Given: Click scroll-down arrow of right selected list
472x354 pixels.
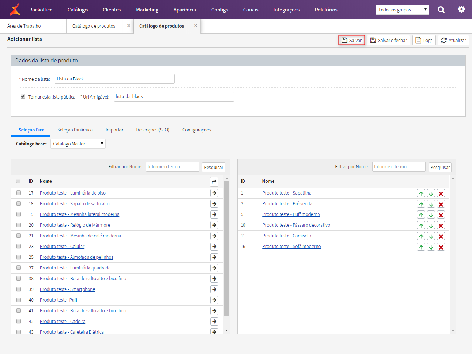Looking at the screenshot, I should tap(453, 330).
